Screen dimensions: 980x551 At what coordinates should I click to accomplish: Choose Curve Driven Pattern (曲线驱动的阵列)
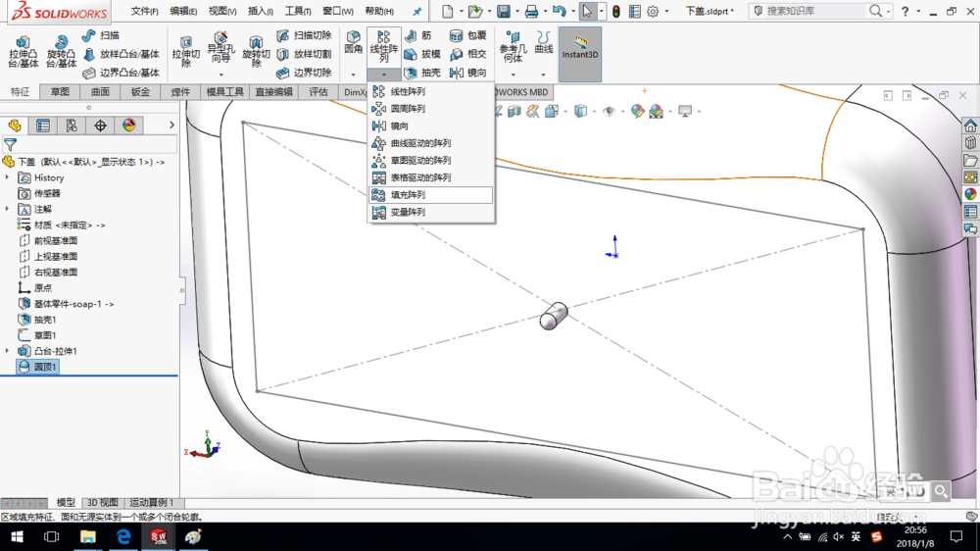[x=431, y=143]
